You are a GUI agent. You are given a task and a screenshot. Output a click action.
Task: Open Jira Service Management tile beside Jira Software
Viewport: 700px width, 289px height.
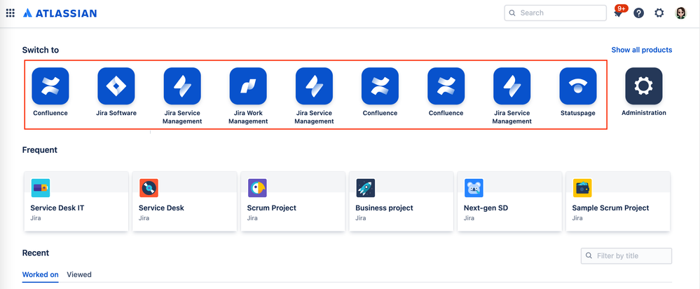(182, 96)
